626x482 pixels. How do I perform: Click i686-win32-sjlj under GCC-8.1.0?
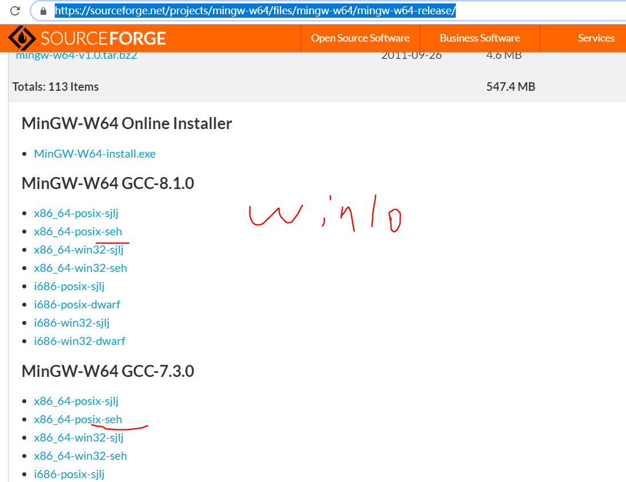[x=71, y=322]
